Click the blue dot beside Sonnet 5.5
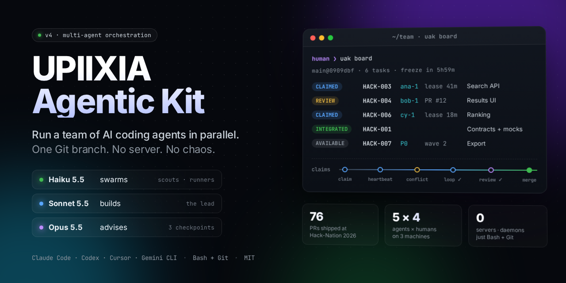 (x=41, y=204)
